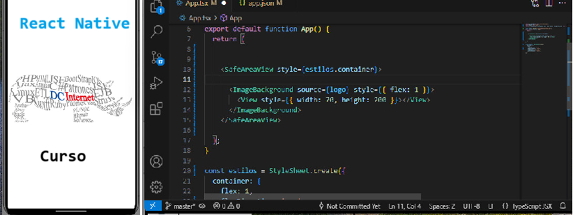Tap the home gesture bar in emulator
Screen dimensions: 573x215
[71, 211]
